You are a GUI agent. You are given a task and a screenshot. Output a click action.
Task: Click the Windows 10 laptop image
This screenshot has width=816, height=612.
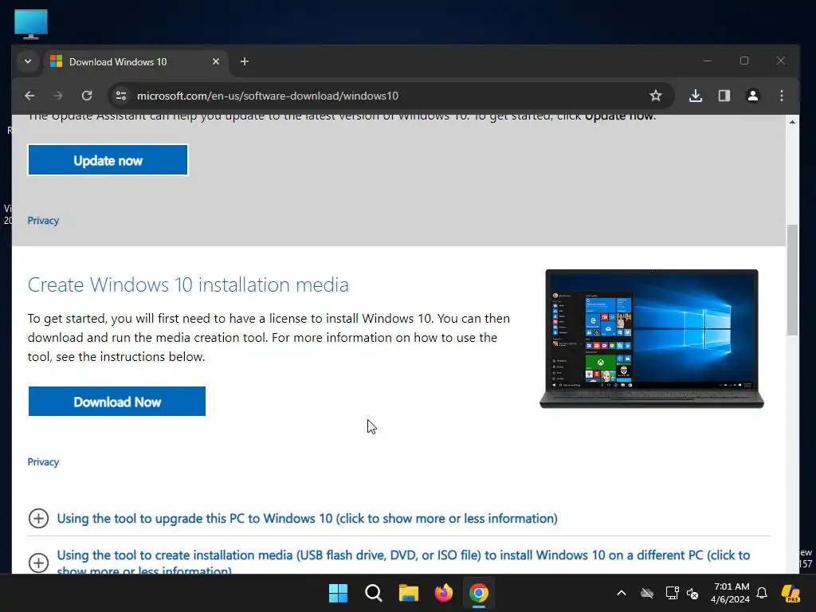[652, 339]
